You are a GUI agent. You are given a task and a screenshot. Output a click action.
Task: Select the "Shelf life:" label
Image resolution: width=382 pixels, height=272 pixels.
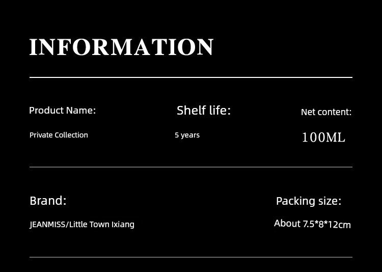tap(204, 110)
